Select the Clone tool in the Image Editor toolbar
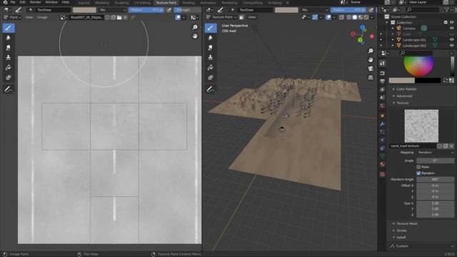 9,58
